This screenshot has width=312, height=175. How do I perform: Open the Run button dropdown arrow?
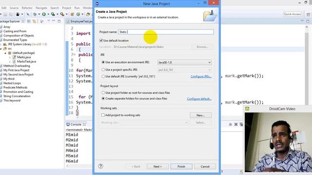(48, 14)
